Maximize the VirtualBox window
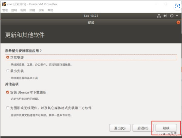 pos(166,4)
